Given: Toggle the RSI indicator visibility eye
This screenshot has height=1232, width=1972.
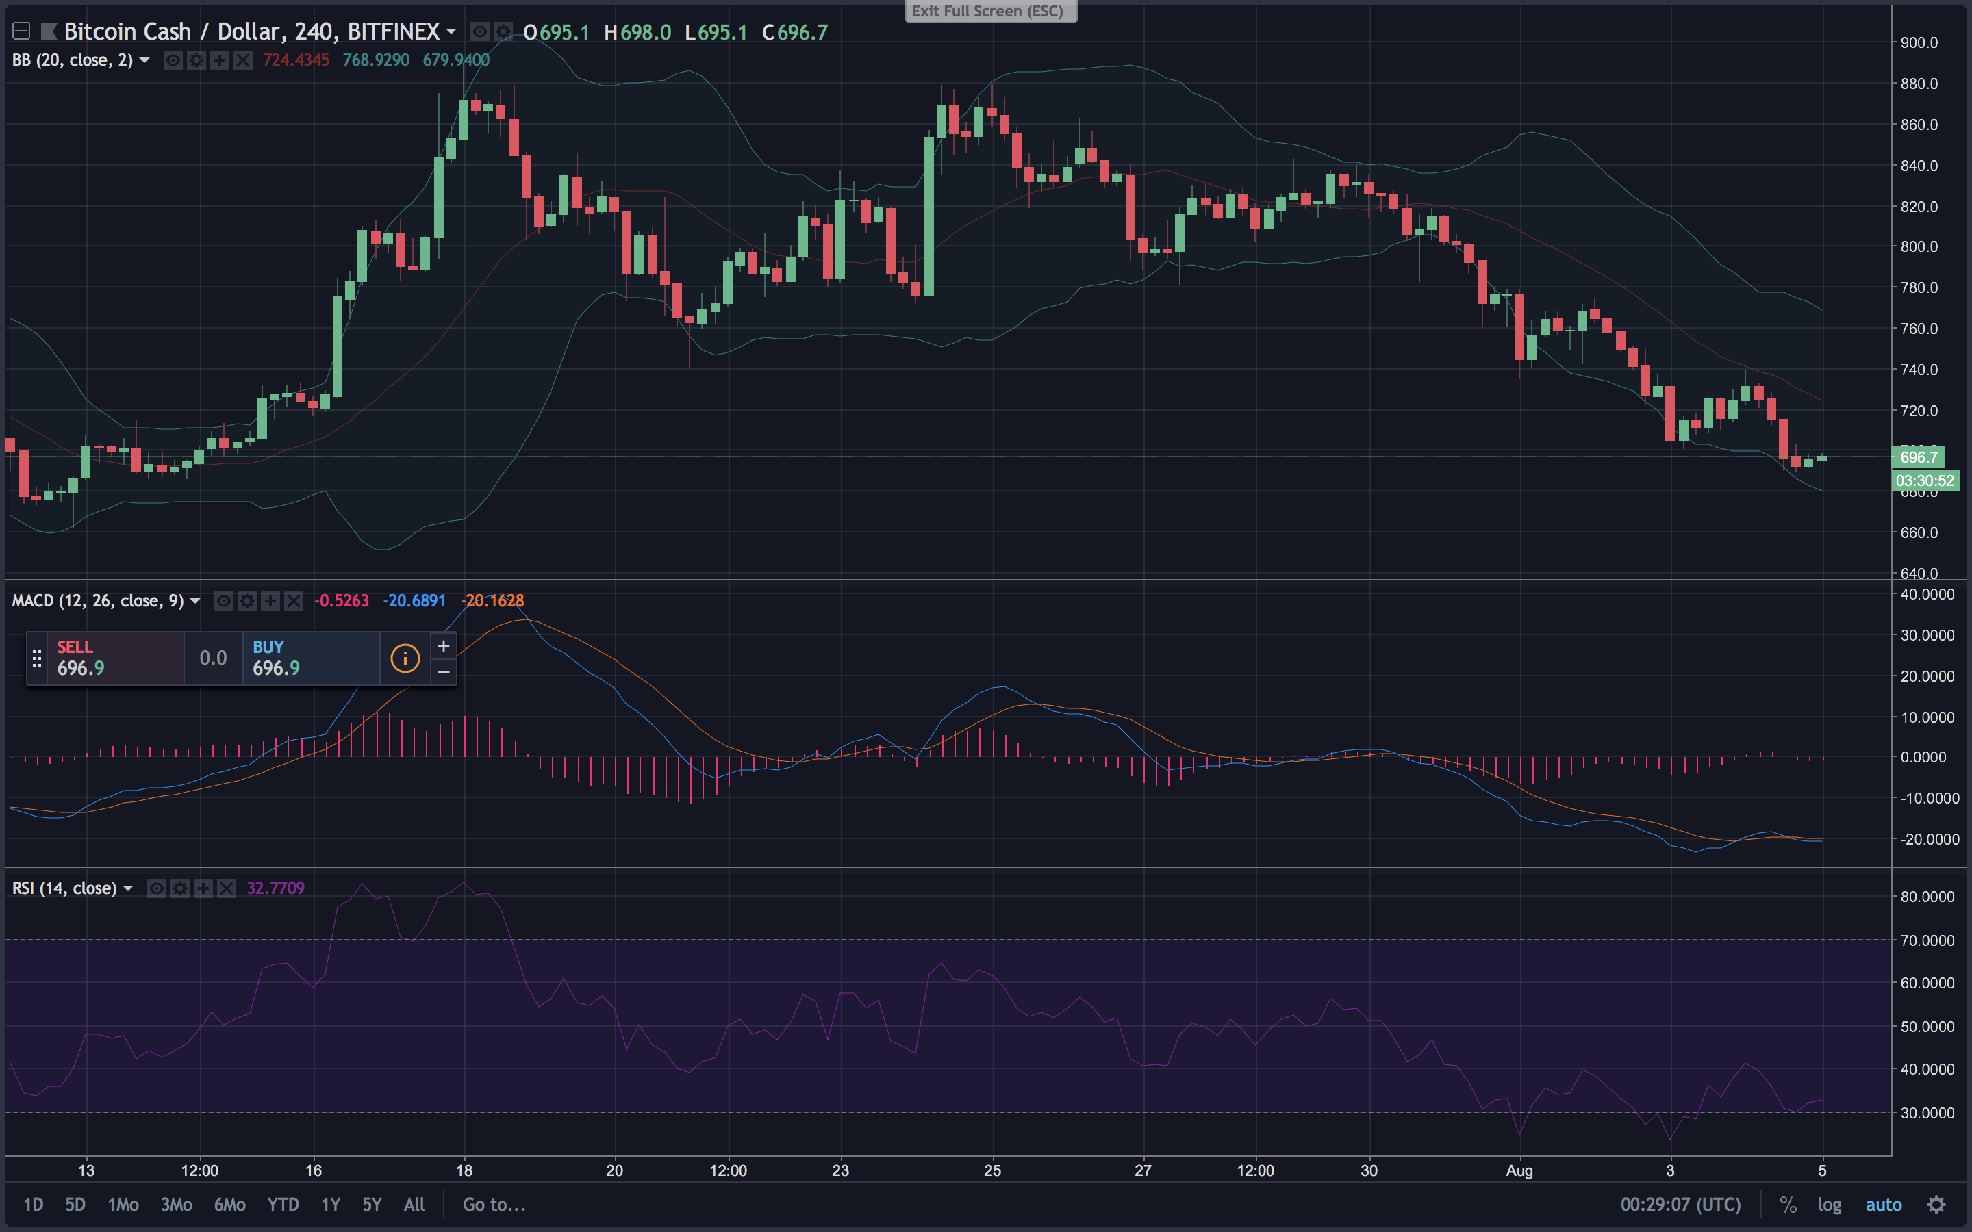Looking at the screenshot, I should pos(156,888).
